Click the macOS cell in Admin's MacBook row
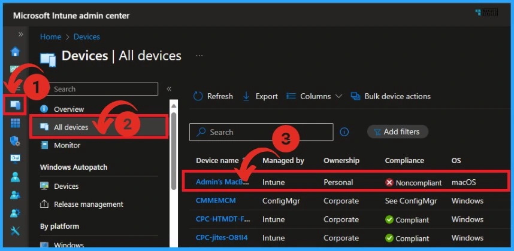514x251 pixels. point(464,182)
